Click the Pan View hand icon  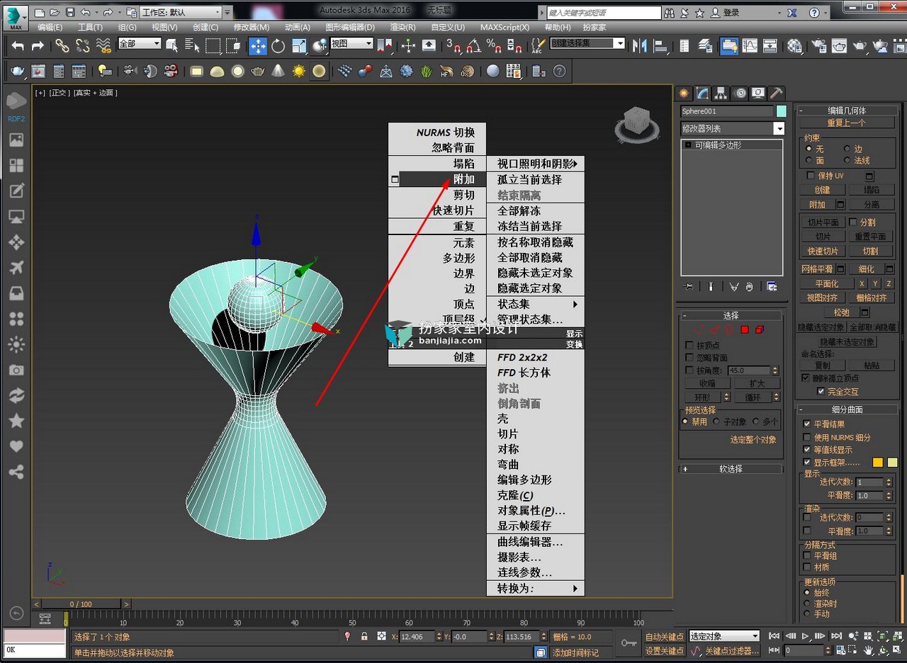tap(869, 650)
